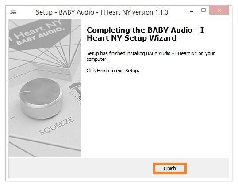Click the knob's pointer indicator line
Viewport: 238px width, 186px height.
(x=26, y=92)
